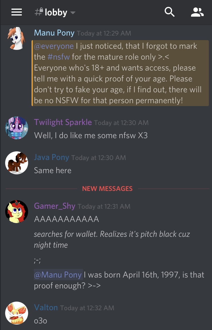This screenshot has width=212, height=330.
Task: Open Gamer_Shy's avatar profile
Action: [x=17, y=212]
